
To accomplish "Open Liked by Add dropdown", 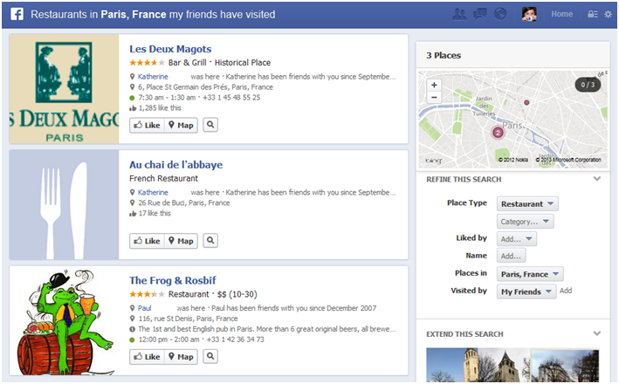I will [x=516, y=239].
